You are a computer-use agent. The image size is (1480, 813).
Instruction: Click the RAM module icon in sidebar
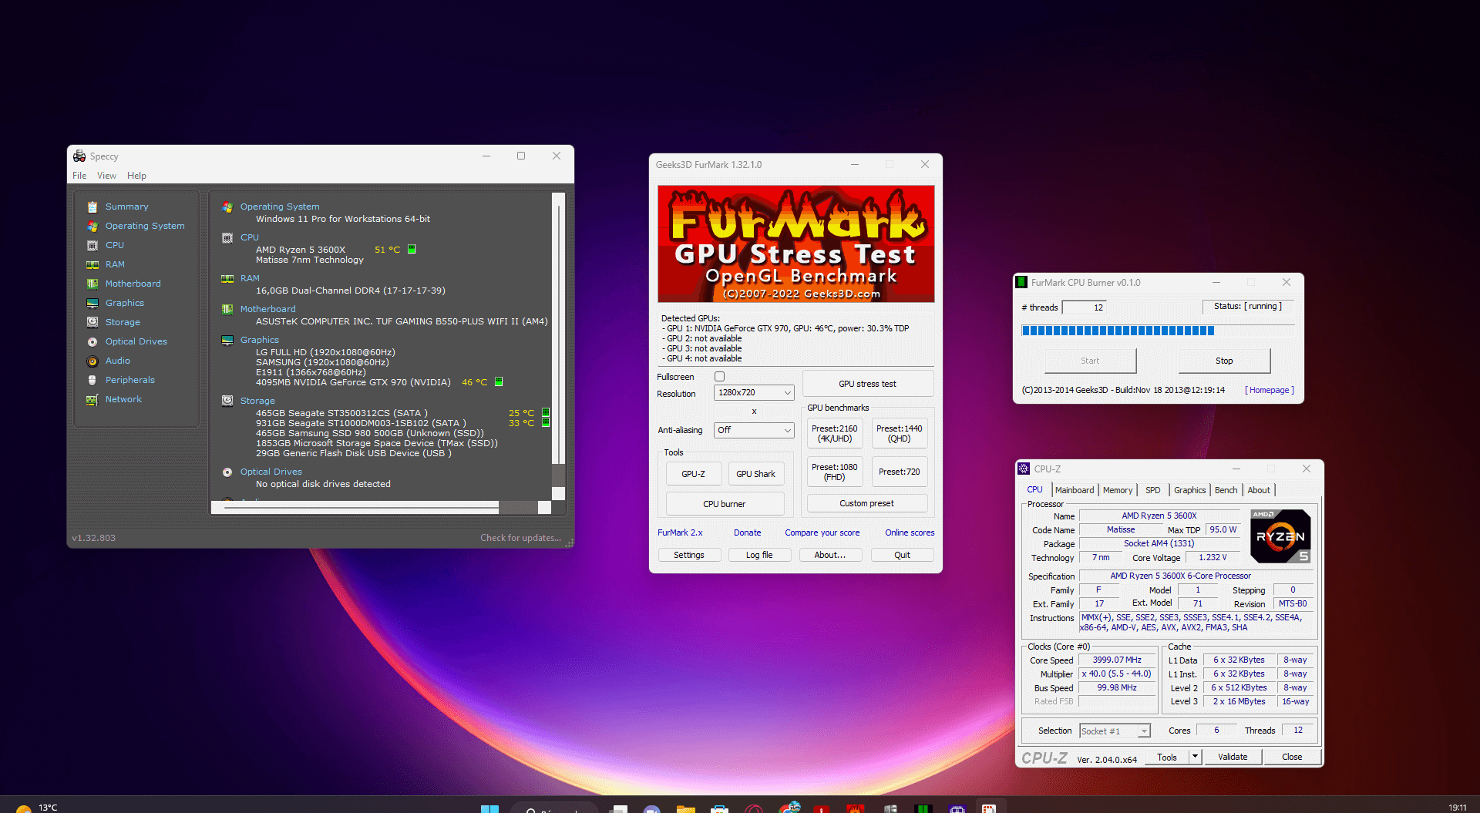pos(92,264)
